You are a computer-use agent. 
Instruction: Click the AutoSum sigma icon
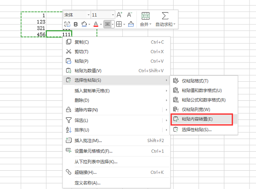tap(165, 16)
